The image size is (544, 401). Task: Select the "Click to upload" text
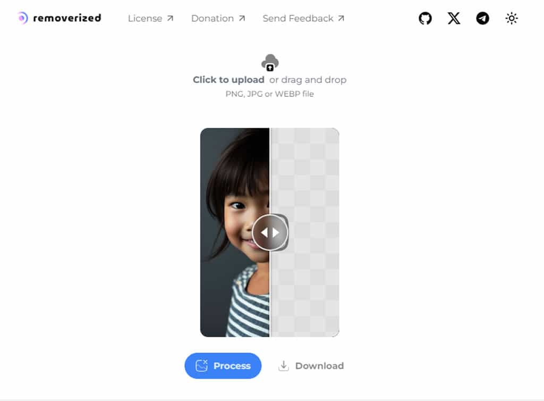click(x=228, y=80)
